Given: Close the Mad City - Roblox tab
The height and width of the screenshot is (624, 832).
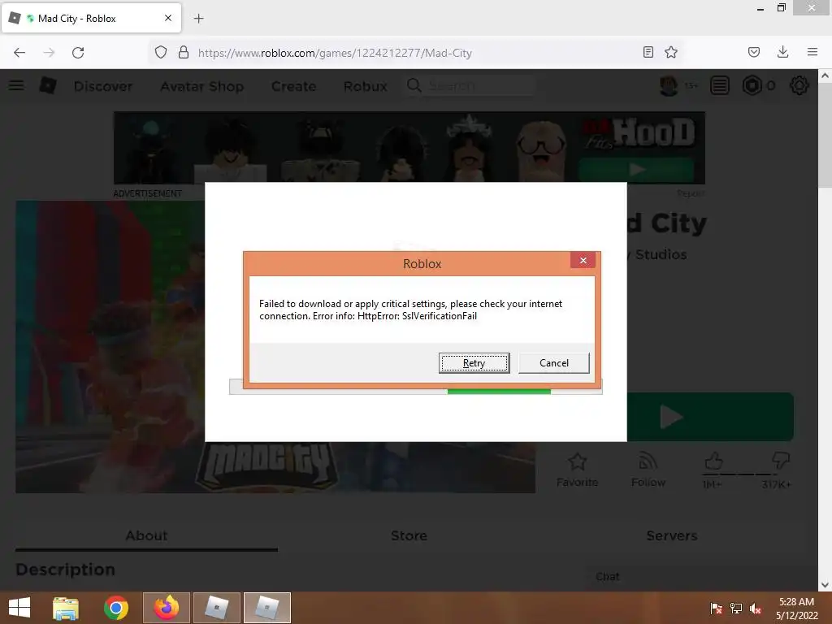Looking at the screenshot, I should click(167, 18).
